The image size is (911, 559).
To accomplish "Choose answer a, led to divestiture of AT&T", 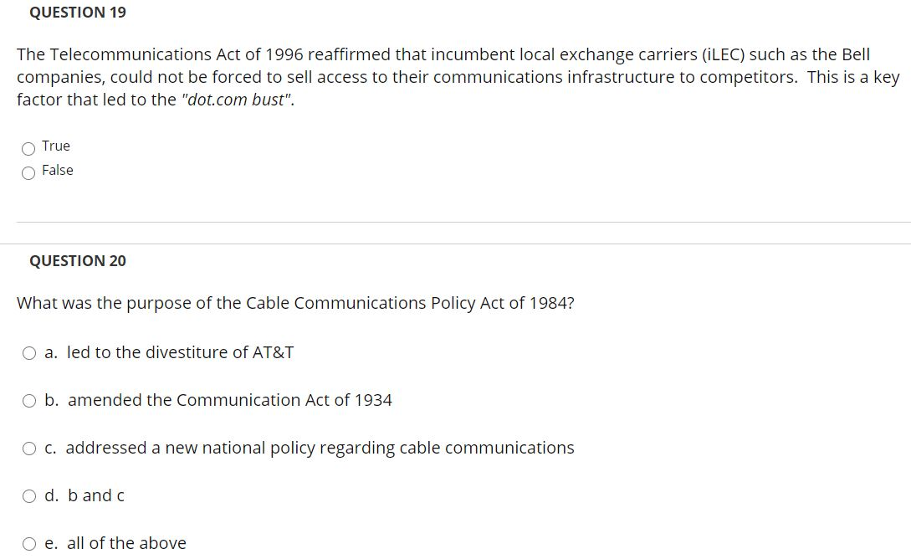I will [x=28, y=352].
